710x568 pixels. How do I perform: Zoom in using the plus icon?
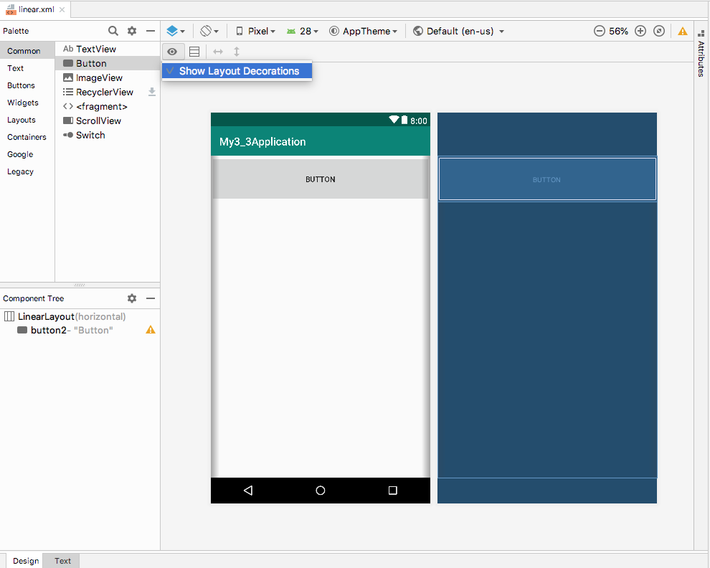pos(640,31)
